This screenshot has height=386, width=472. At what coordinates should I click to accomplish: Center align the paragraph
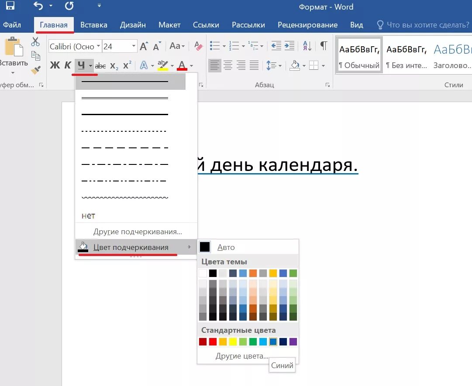228,65
